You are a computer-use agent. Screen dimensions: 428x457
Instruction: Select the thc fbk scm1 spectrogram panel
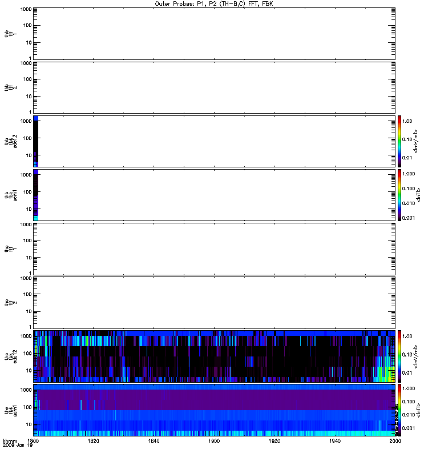pos(215,410)
